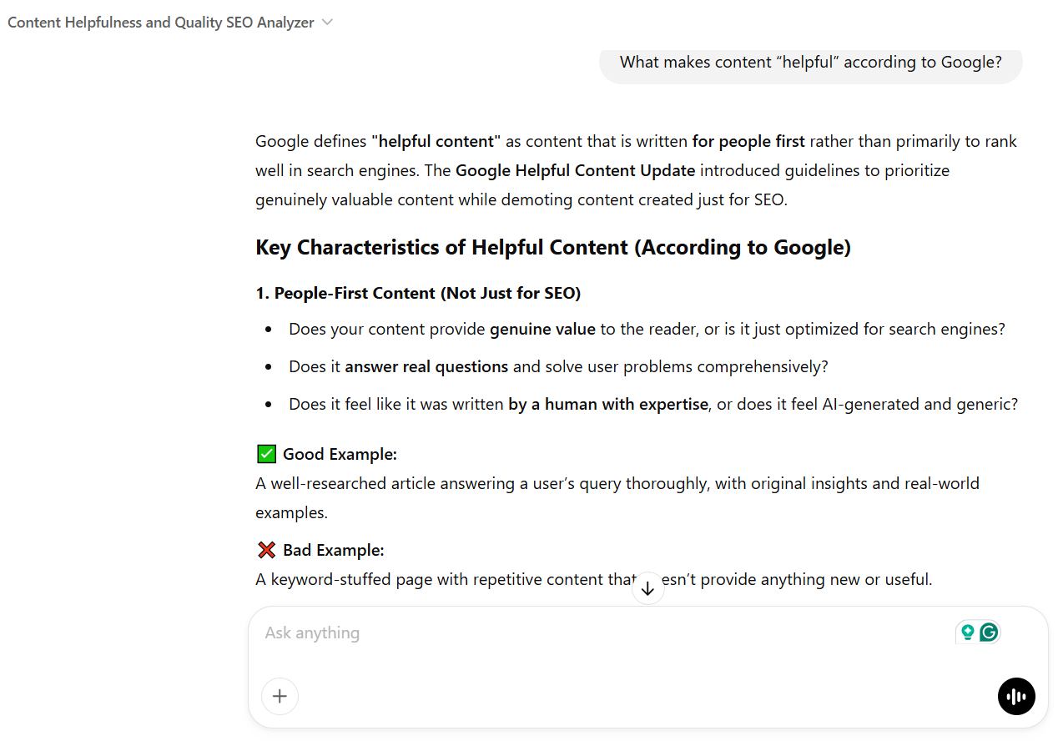Click the Grammarly lightbulb suggestion icon

click(x=967, y=633)
